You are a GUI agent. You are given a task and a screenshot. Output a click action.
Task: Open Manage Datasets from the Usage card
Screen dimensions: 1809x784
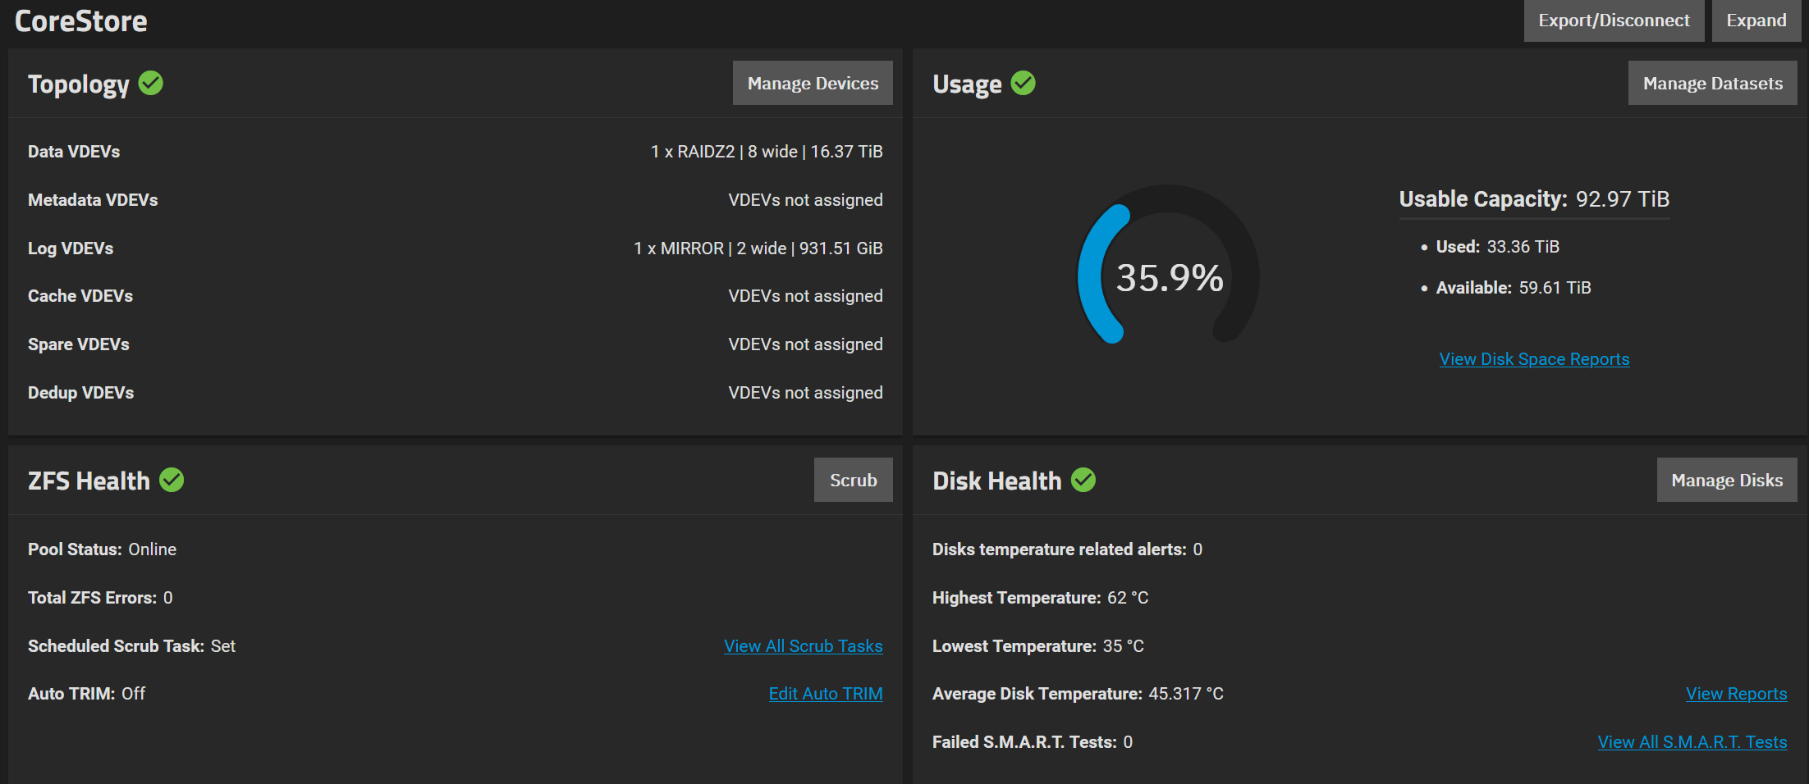(x=1712, y=82)
